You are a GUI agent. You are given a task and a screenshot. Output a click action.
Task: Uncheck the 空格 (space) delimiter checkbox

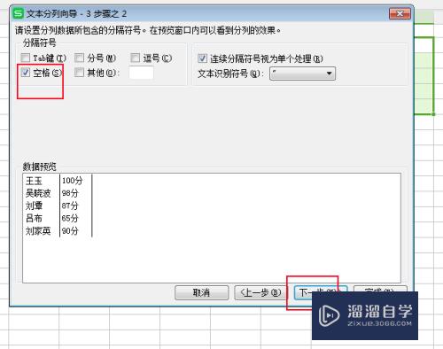[26, 73]
